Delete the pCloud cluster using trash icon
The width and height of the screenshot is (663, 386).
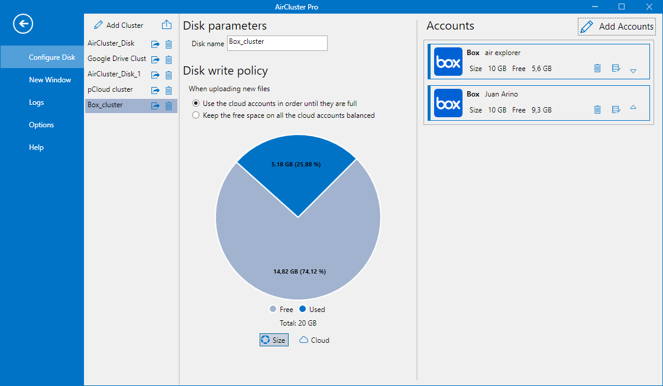[169, 91]
